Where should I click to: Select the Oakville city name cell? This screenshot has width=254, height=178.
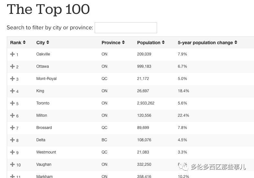click(43, 54)
